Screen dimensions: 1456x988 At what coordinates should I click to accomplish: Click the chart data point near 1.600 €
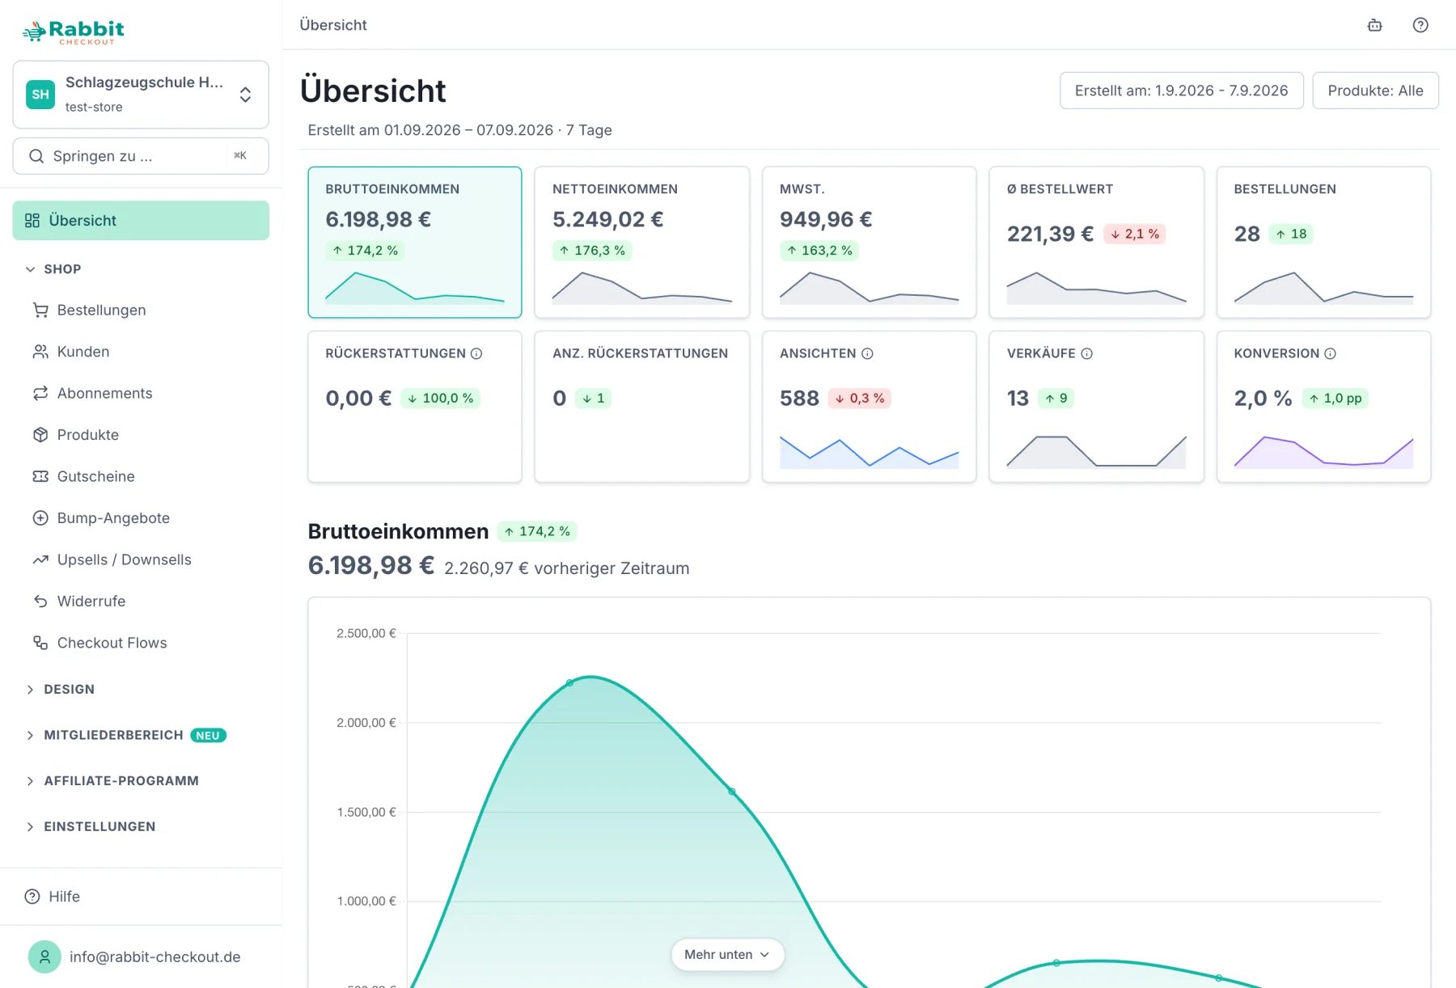732,792
